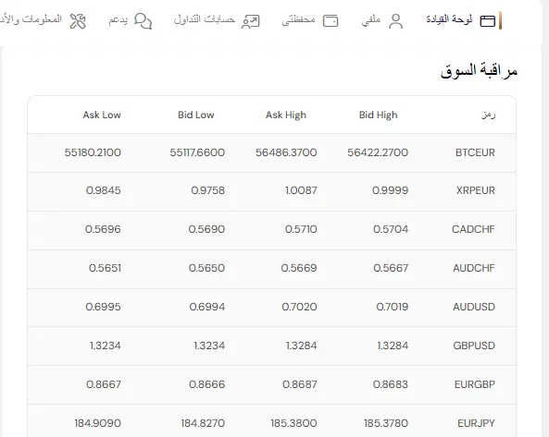Click AUDCHF bid high 0.5667

point(391,268)
